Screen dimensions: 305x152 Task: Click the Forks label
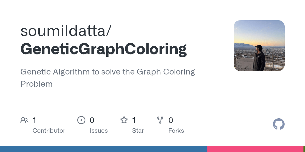[x=176, y=131]
